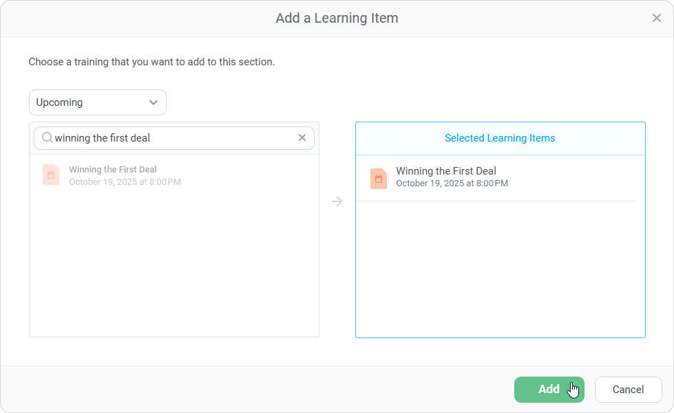Click the Selected Learning Items header
This screenshot has height=413, width=674.
[500, 138]
